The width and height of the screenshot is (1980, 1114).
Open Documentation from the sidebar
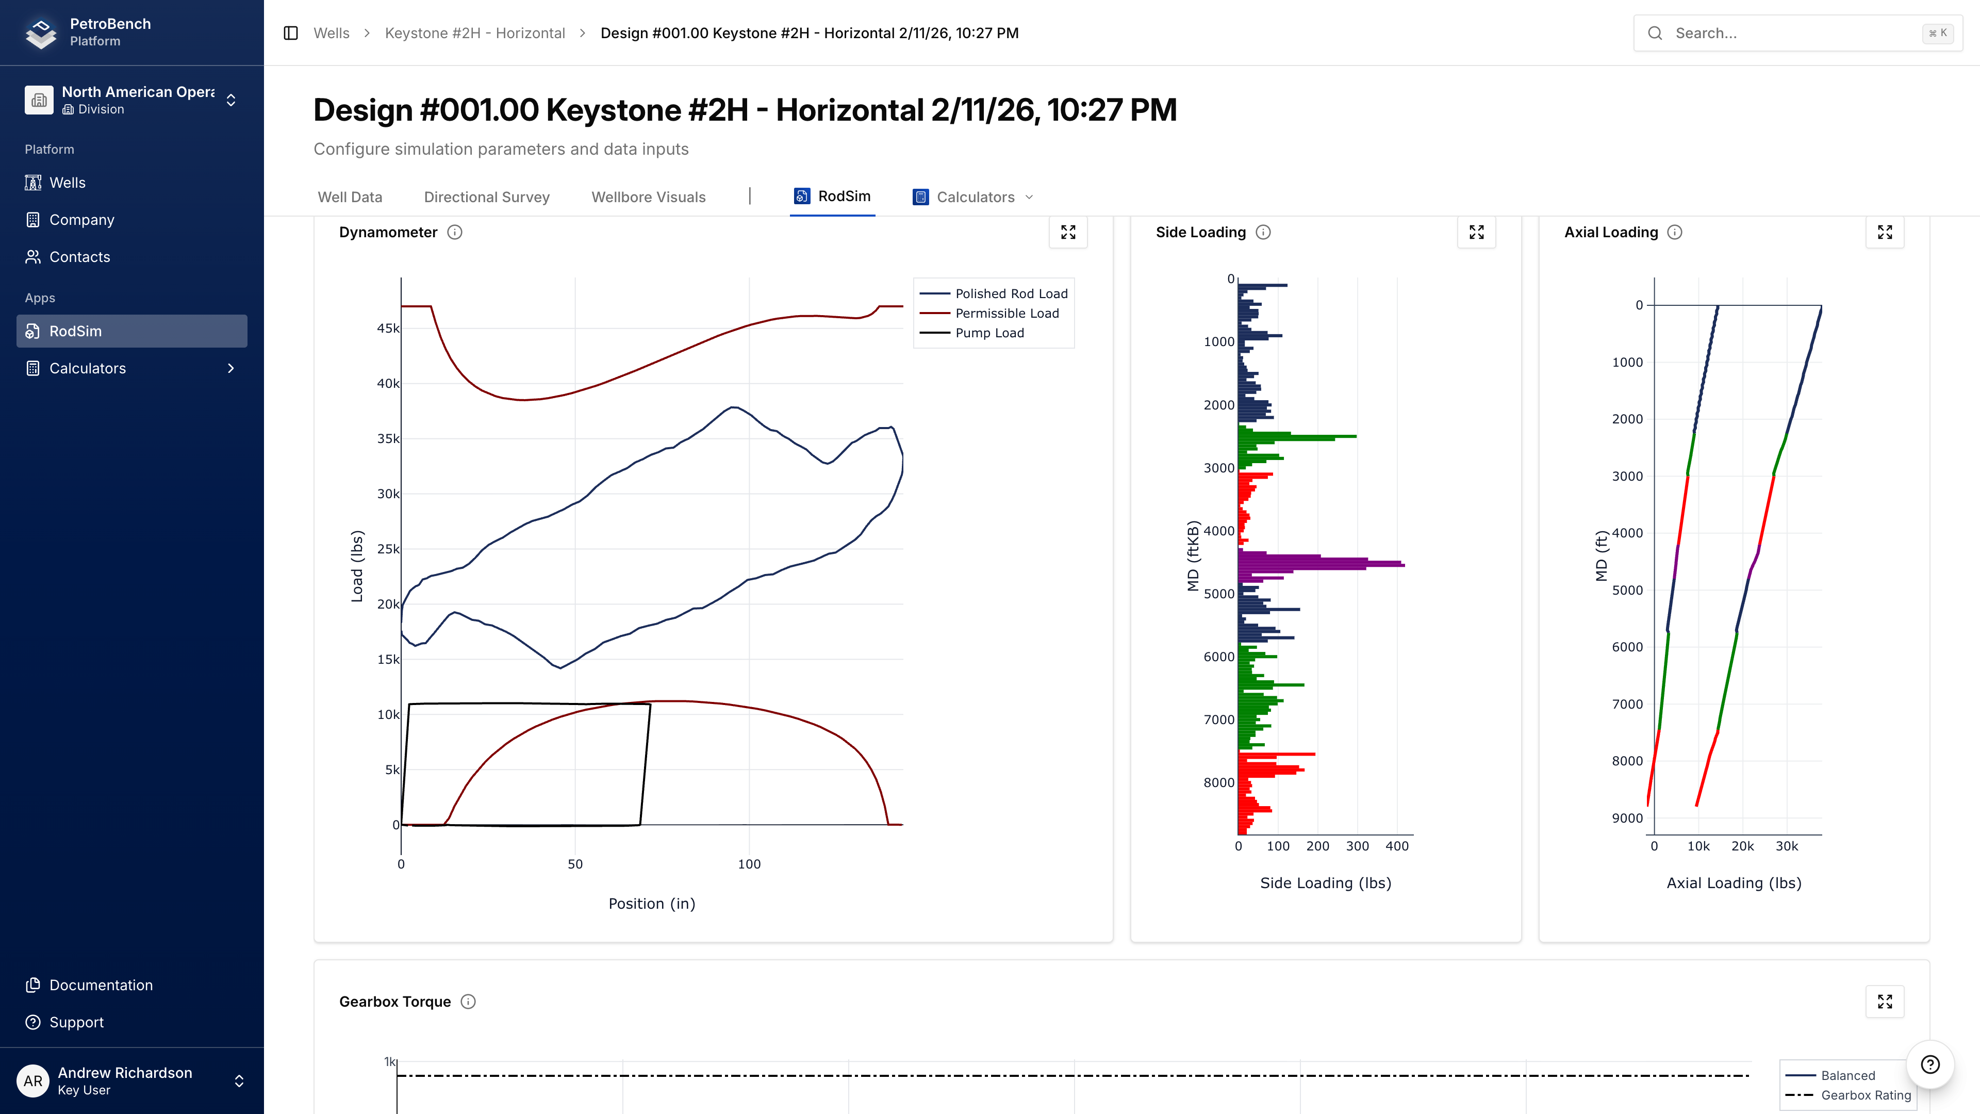pos(131,985)
